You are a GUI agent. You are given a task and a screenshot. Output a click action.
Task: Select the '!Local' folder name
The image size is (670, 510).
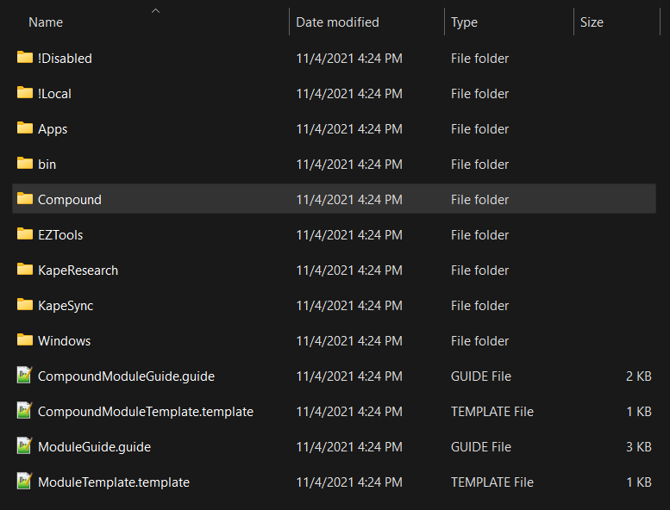[x=54, y=93]
